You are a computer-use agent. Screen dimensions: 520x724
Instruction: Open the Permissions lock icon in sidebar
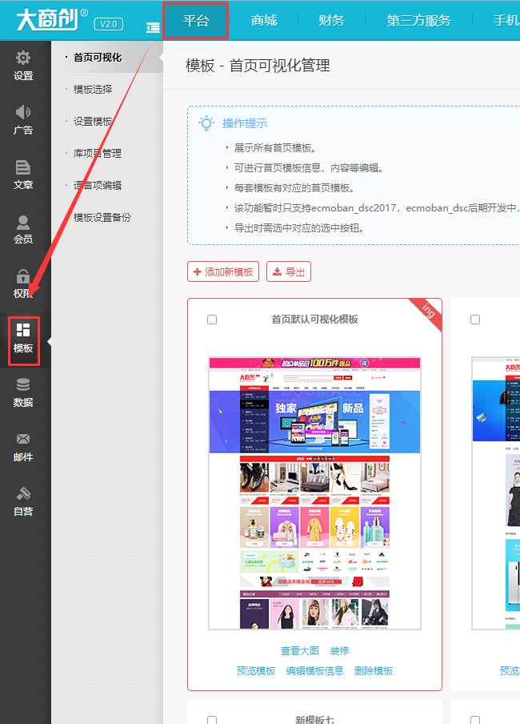click(23, 277)
